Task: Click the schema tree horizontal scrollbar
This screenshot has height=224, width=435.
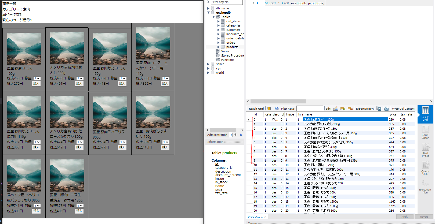Action: point(223,130)
